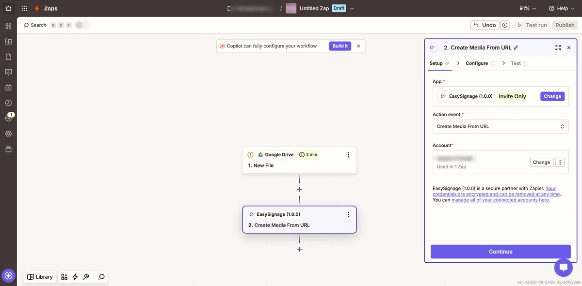Click the Undo button
This screenshot has height=286, width=582.
(x=484, y=25)
